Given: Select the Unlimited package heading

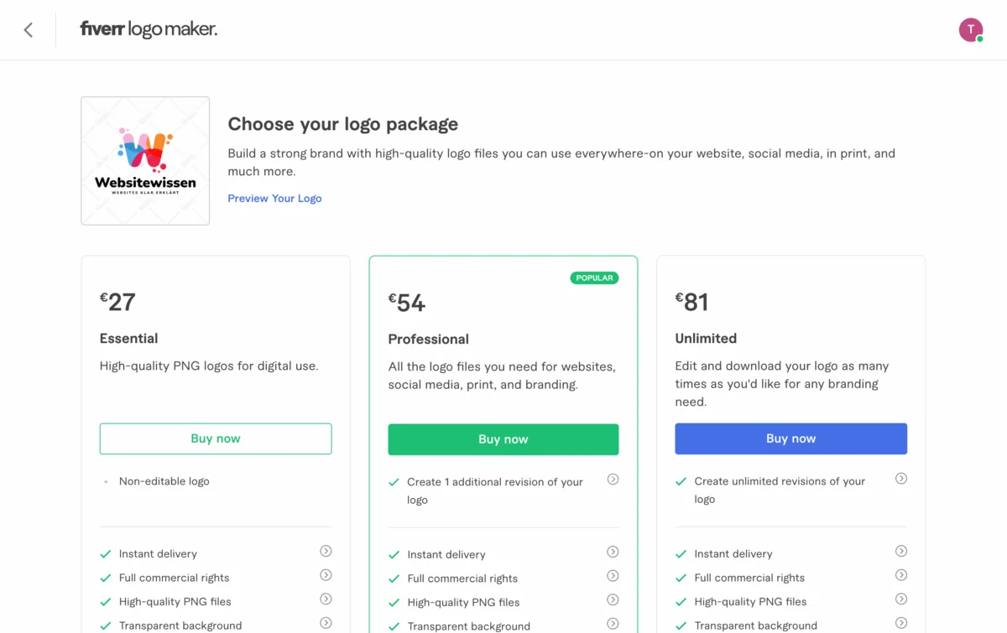Looking at the screenshot, I should click(x=706, y=339).
